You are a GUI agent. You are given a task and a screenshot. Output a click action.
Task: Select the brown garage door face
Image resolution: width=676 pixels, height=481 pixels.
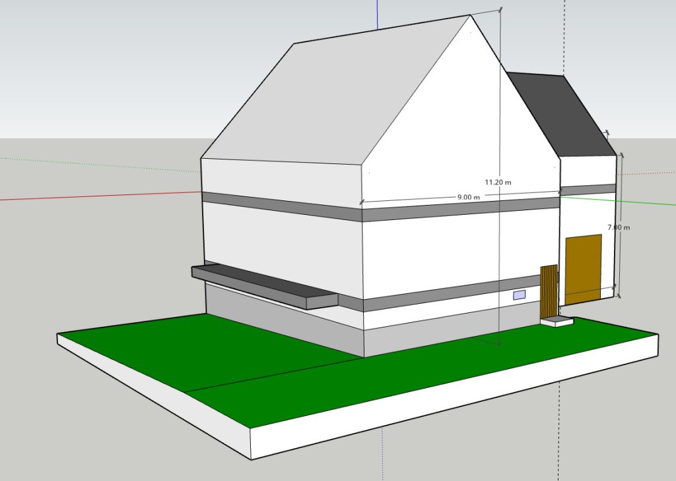pos(583,269)
